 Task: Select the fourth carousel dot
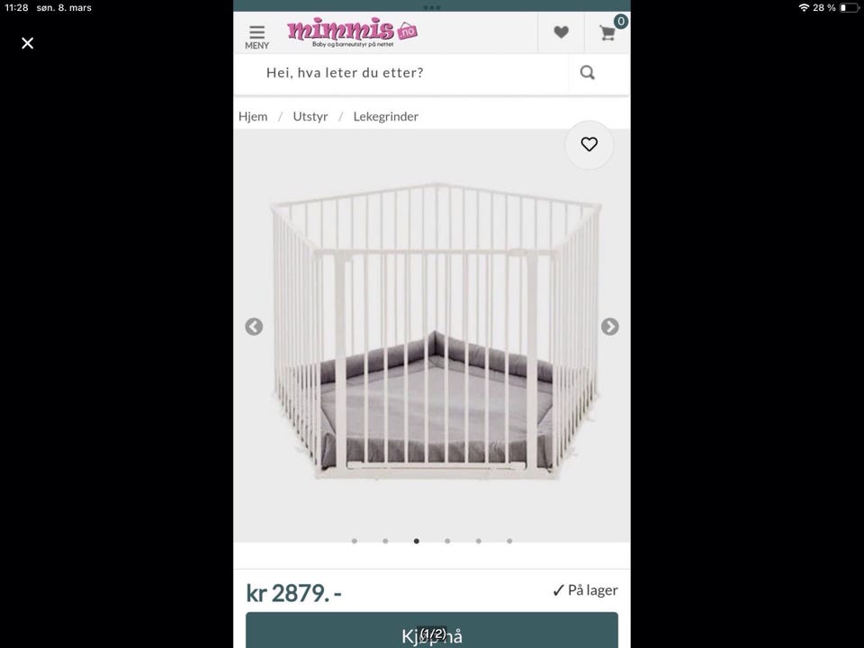[447, 541]
